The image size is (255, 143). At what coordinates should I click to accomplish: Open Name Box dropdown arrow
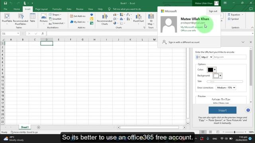coord(18,33)
